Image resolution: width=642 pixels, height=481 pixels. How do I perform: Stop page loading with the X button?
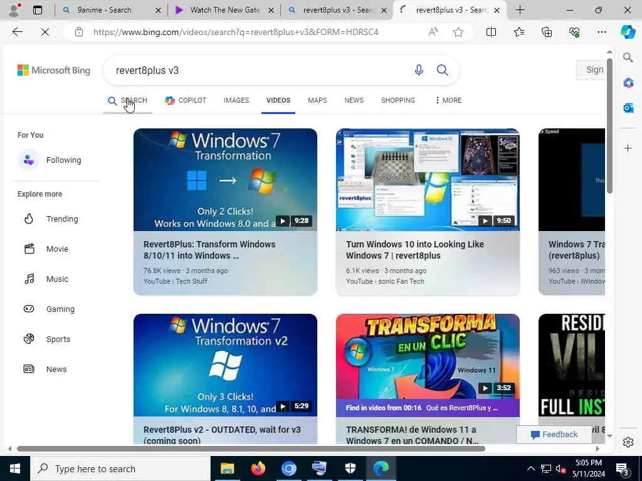click(x=45, y=32)
